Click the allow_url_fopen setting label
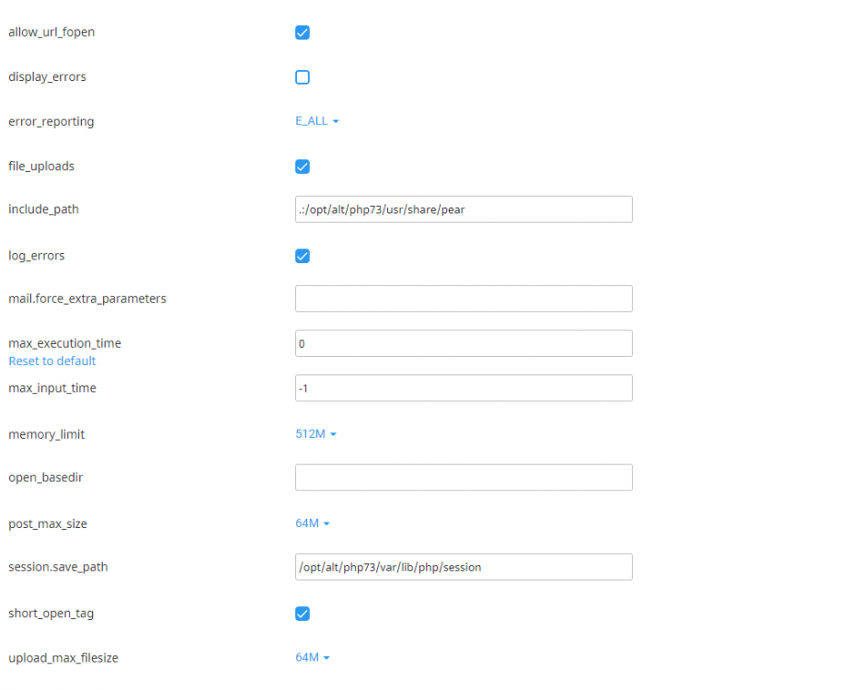This screenshot has height=690, width=848. (x=51, y=32)
